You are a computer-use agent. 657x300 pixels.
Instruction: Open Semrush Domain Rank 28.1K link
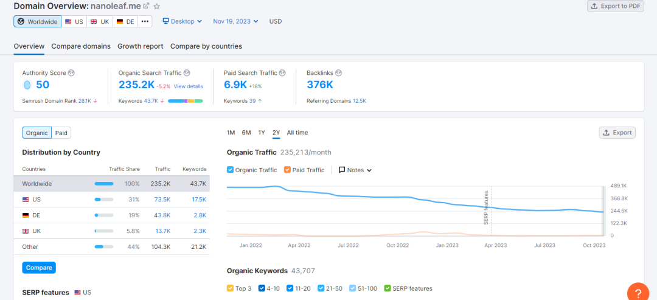[86, 101]
